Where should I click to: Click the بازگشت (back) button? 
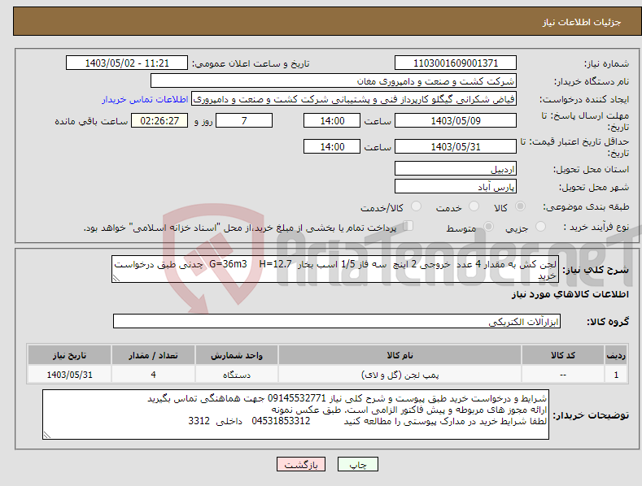[x=301, y=464]
